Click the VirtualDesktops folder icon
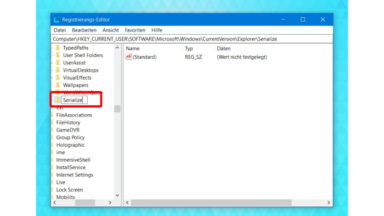Viewport: 384px width, 216px height. [x=58, y=70]
